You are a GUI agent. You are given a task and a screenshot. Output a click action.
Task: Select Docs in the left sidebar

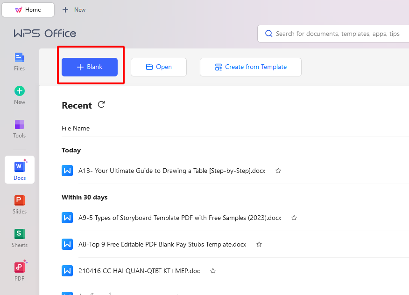tap(20, 170)
